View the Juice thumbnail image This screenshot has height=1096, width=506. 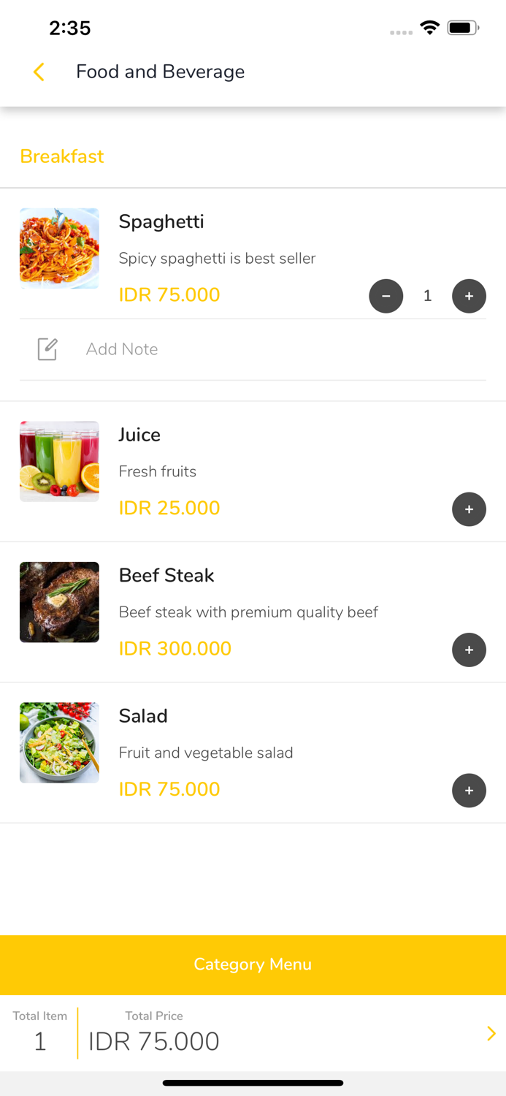(59, 461)
